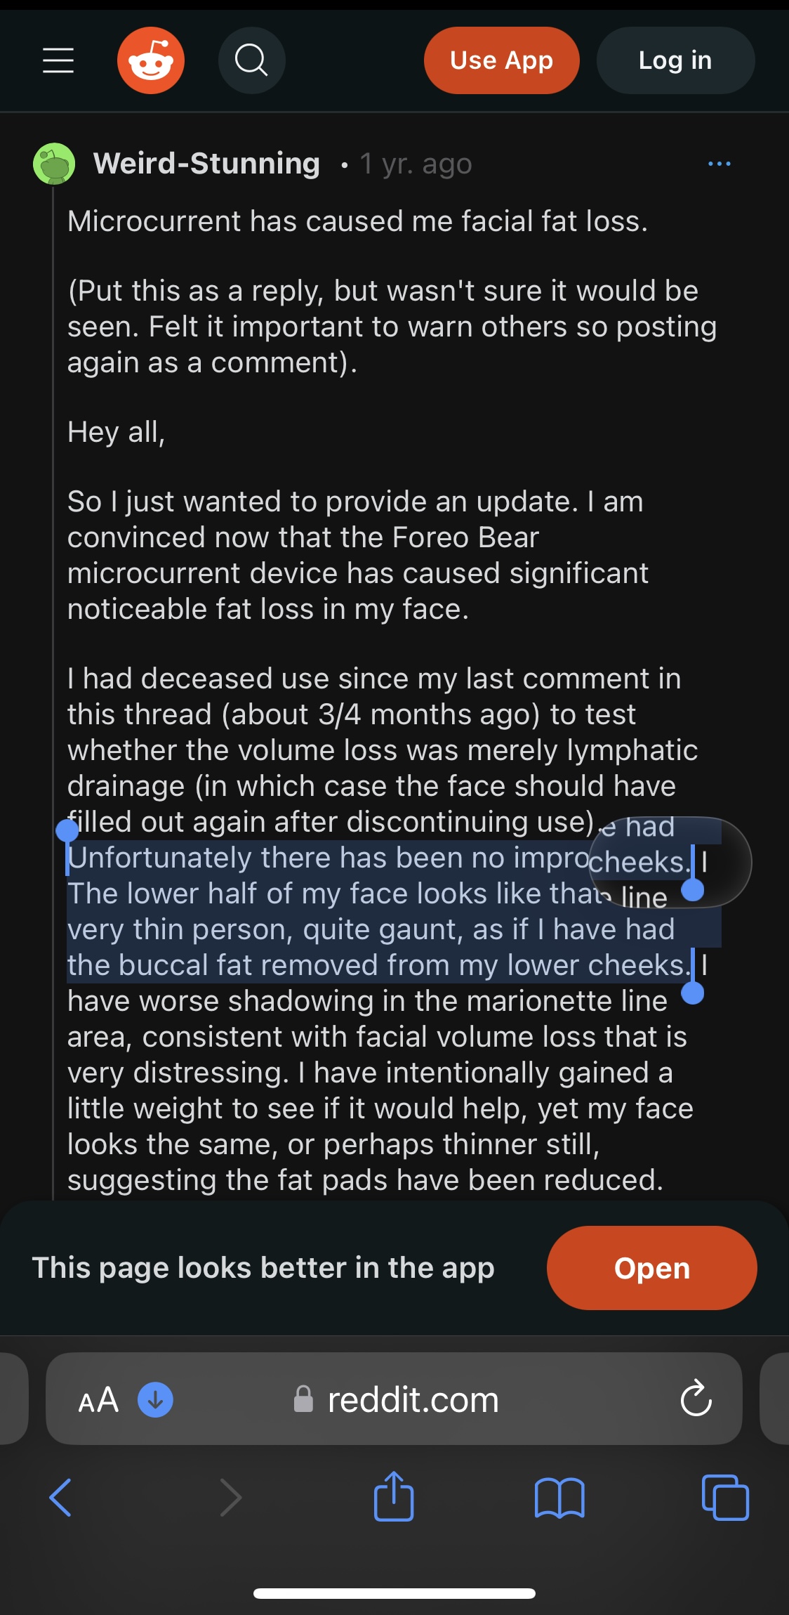The height and width of the screenshot is (1615, 789).
Task: Open the hamburger navigation menu
Action: (x=58, y=60)
